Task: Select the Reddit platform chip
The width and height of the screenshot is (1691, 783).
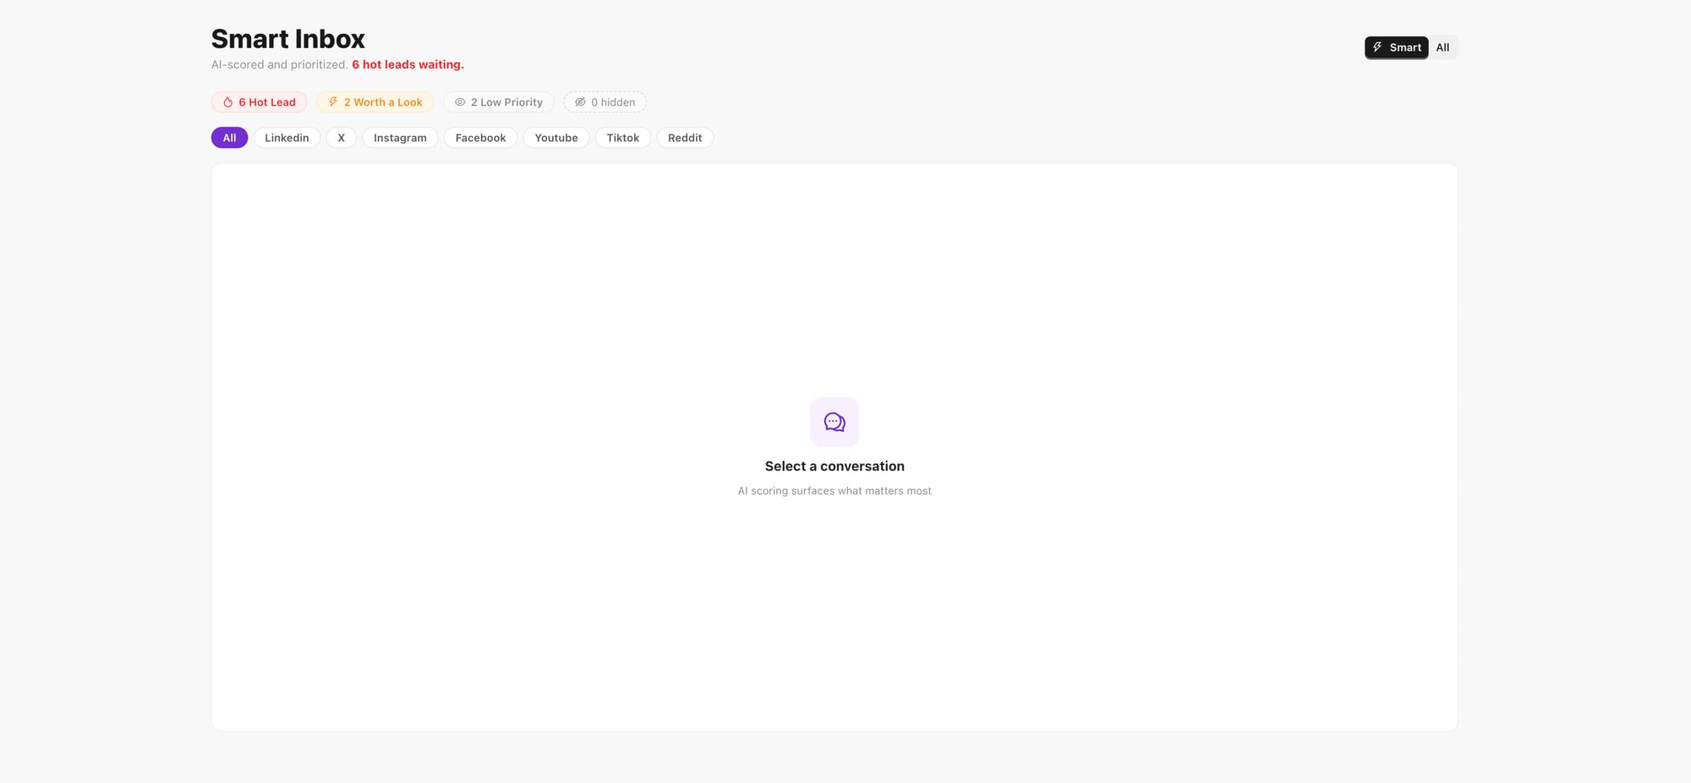Action: 685,137
